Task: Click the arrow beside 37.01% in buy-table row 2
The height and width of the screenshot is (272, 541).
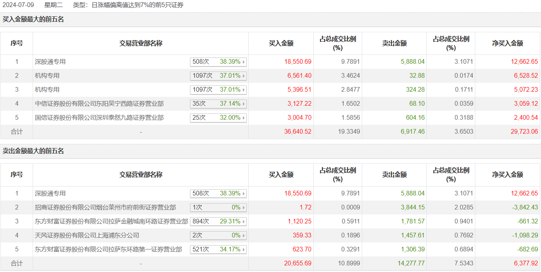Action: (244, 76)
